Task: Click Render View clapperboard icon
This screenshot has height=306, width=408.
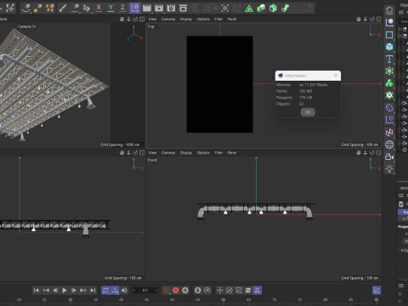Action: tap(147, 8)
